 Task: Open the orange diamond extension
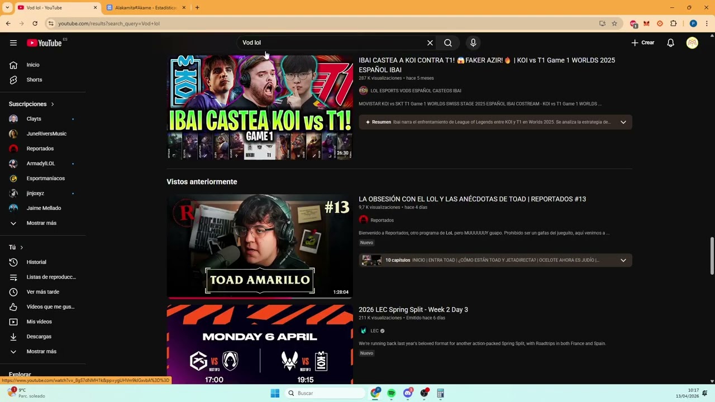pos(660,23)
